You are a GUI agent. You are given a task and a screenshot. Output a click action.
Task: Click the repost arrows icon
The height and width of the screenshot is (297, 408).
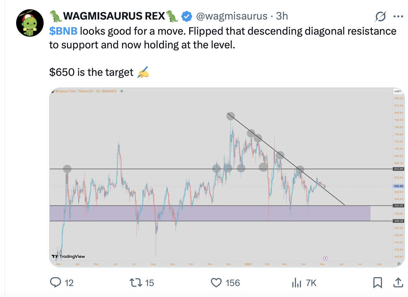[136, 283]
